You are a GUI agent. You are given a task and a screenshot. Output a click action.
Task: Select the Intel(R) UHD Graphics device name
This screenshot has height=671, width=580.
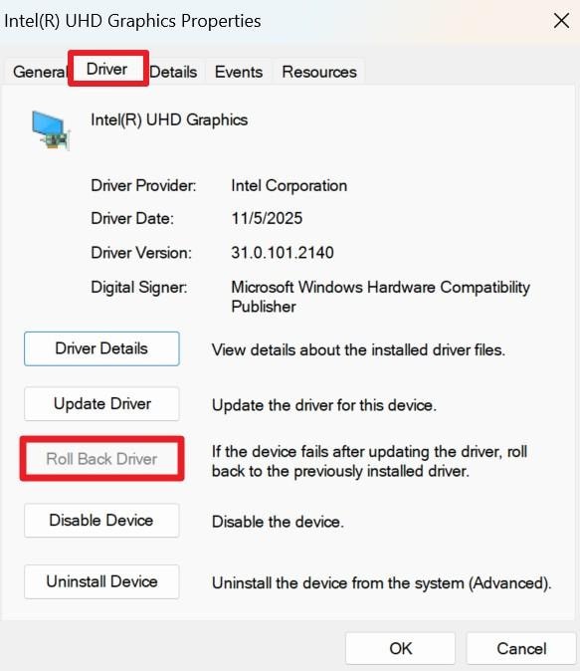pos(169,119)
